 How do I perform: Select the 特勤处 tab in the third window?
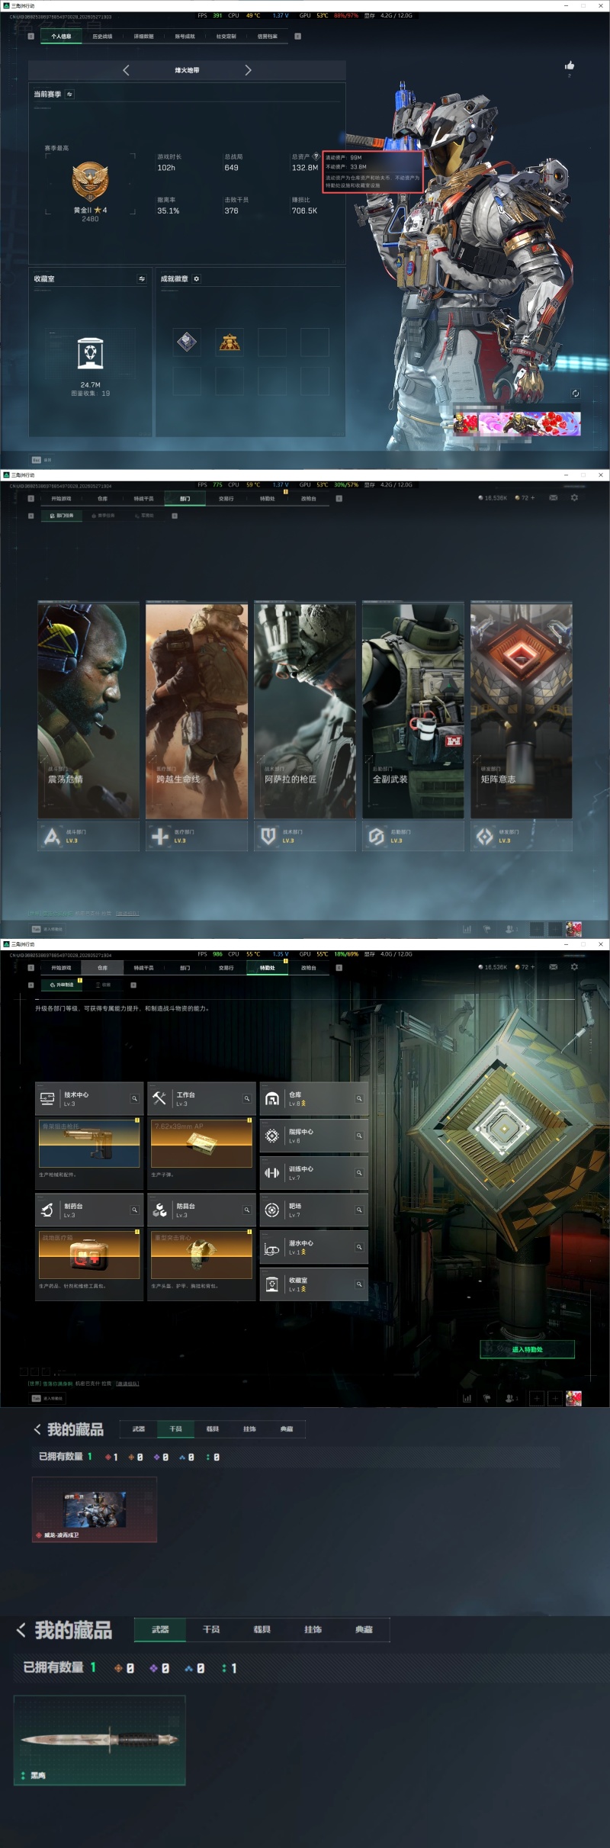click(x=268, y=968)
